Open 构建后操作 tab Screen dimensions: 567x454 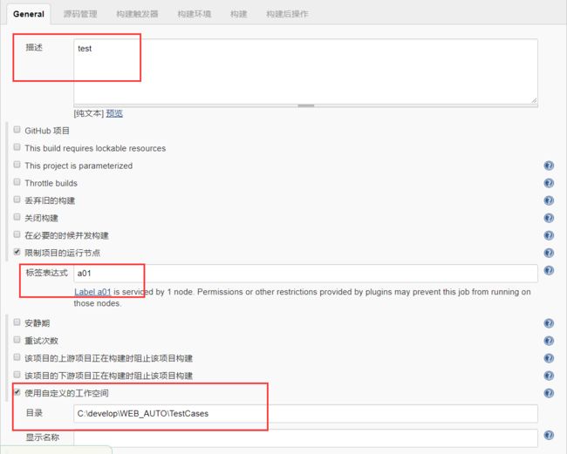287,14
